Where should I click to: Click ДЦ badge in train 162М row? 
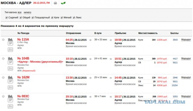click(x=10, y=87)
